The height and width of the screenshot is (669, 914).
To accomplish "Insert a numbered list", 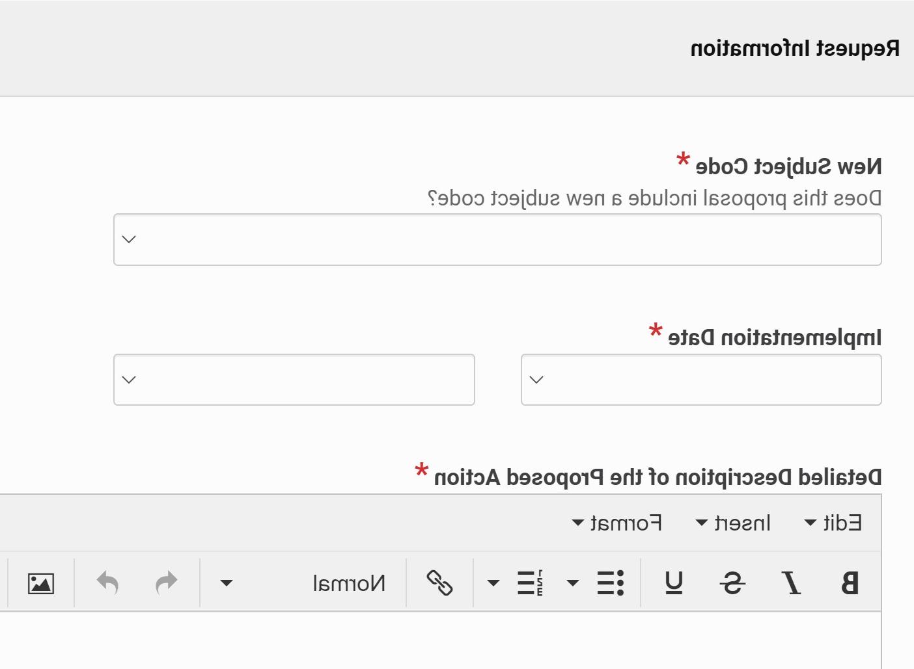I will pos(531,583).
